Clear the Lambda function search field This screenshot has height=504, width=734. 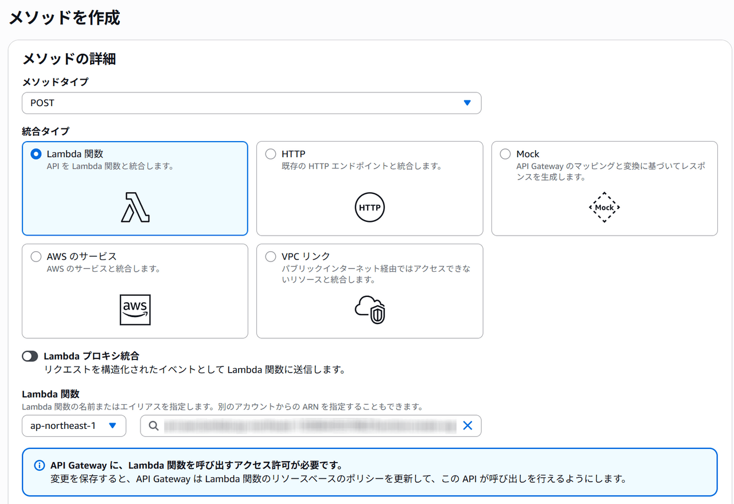point(467,425)
